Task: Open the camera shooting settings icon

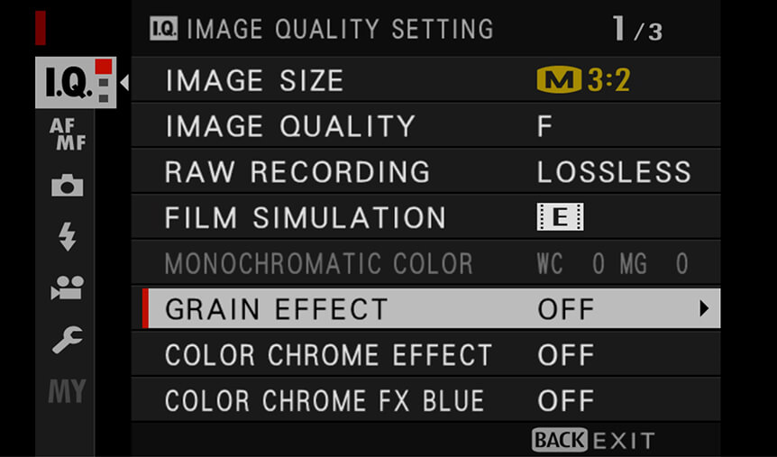Action: [x=67, y=185]
